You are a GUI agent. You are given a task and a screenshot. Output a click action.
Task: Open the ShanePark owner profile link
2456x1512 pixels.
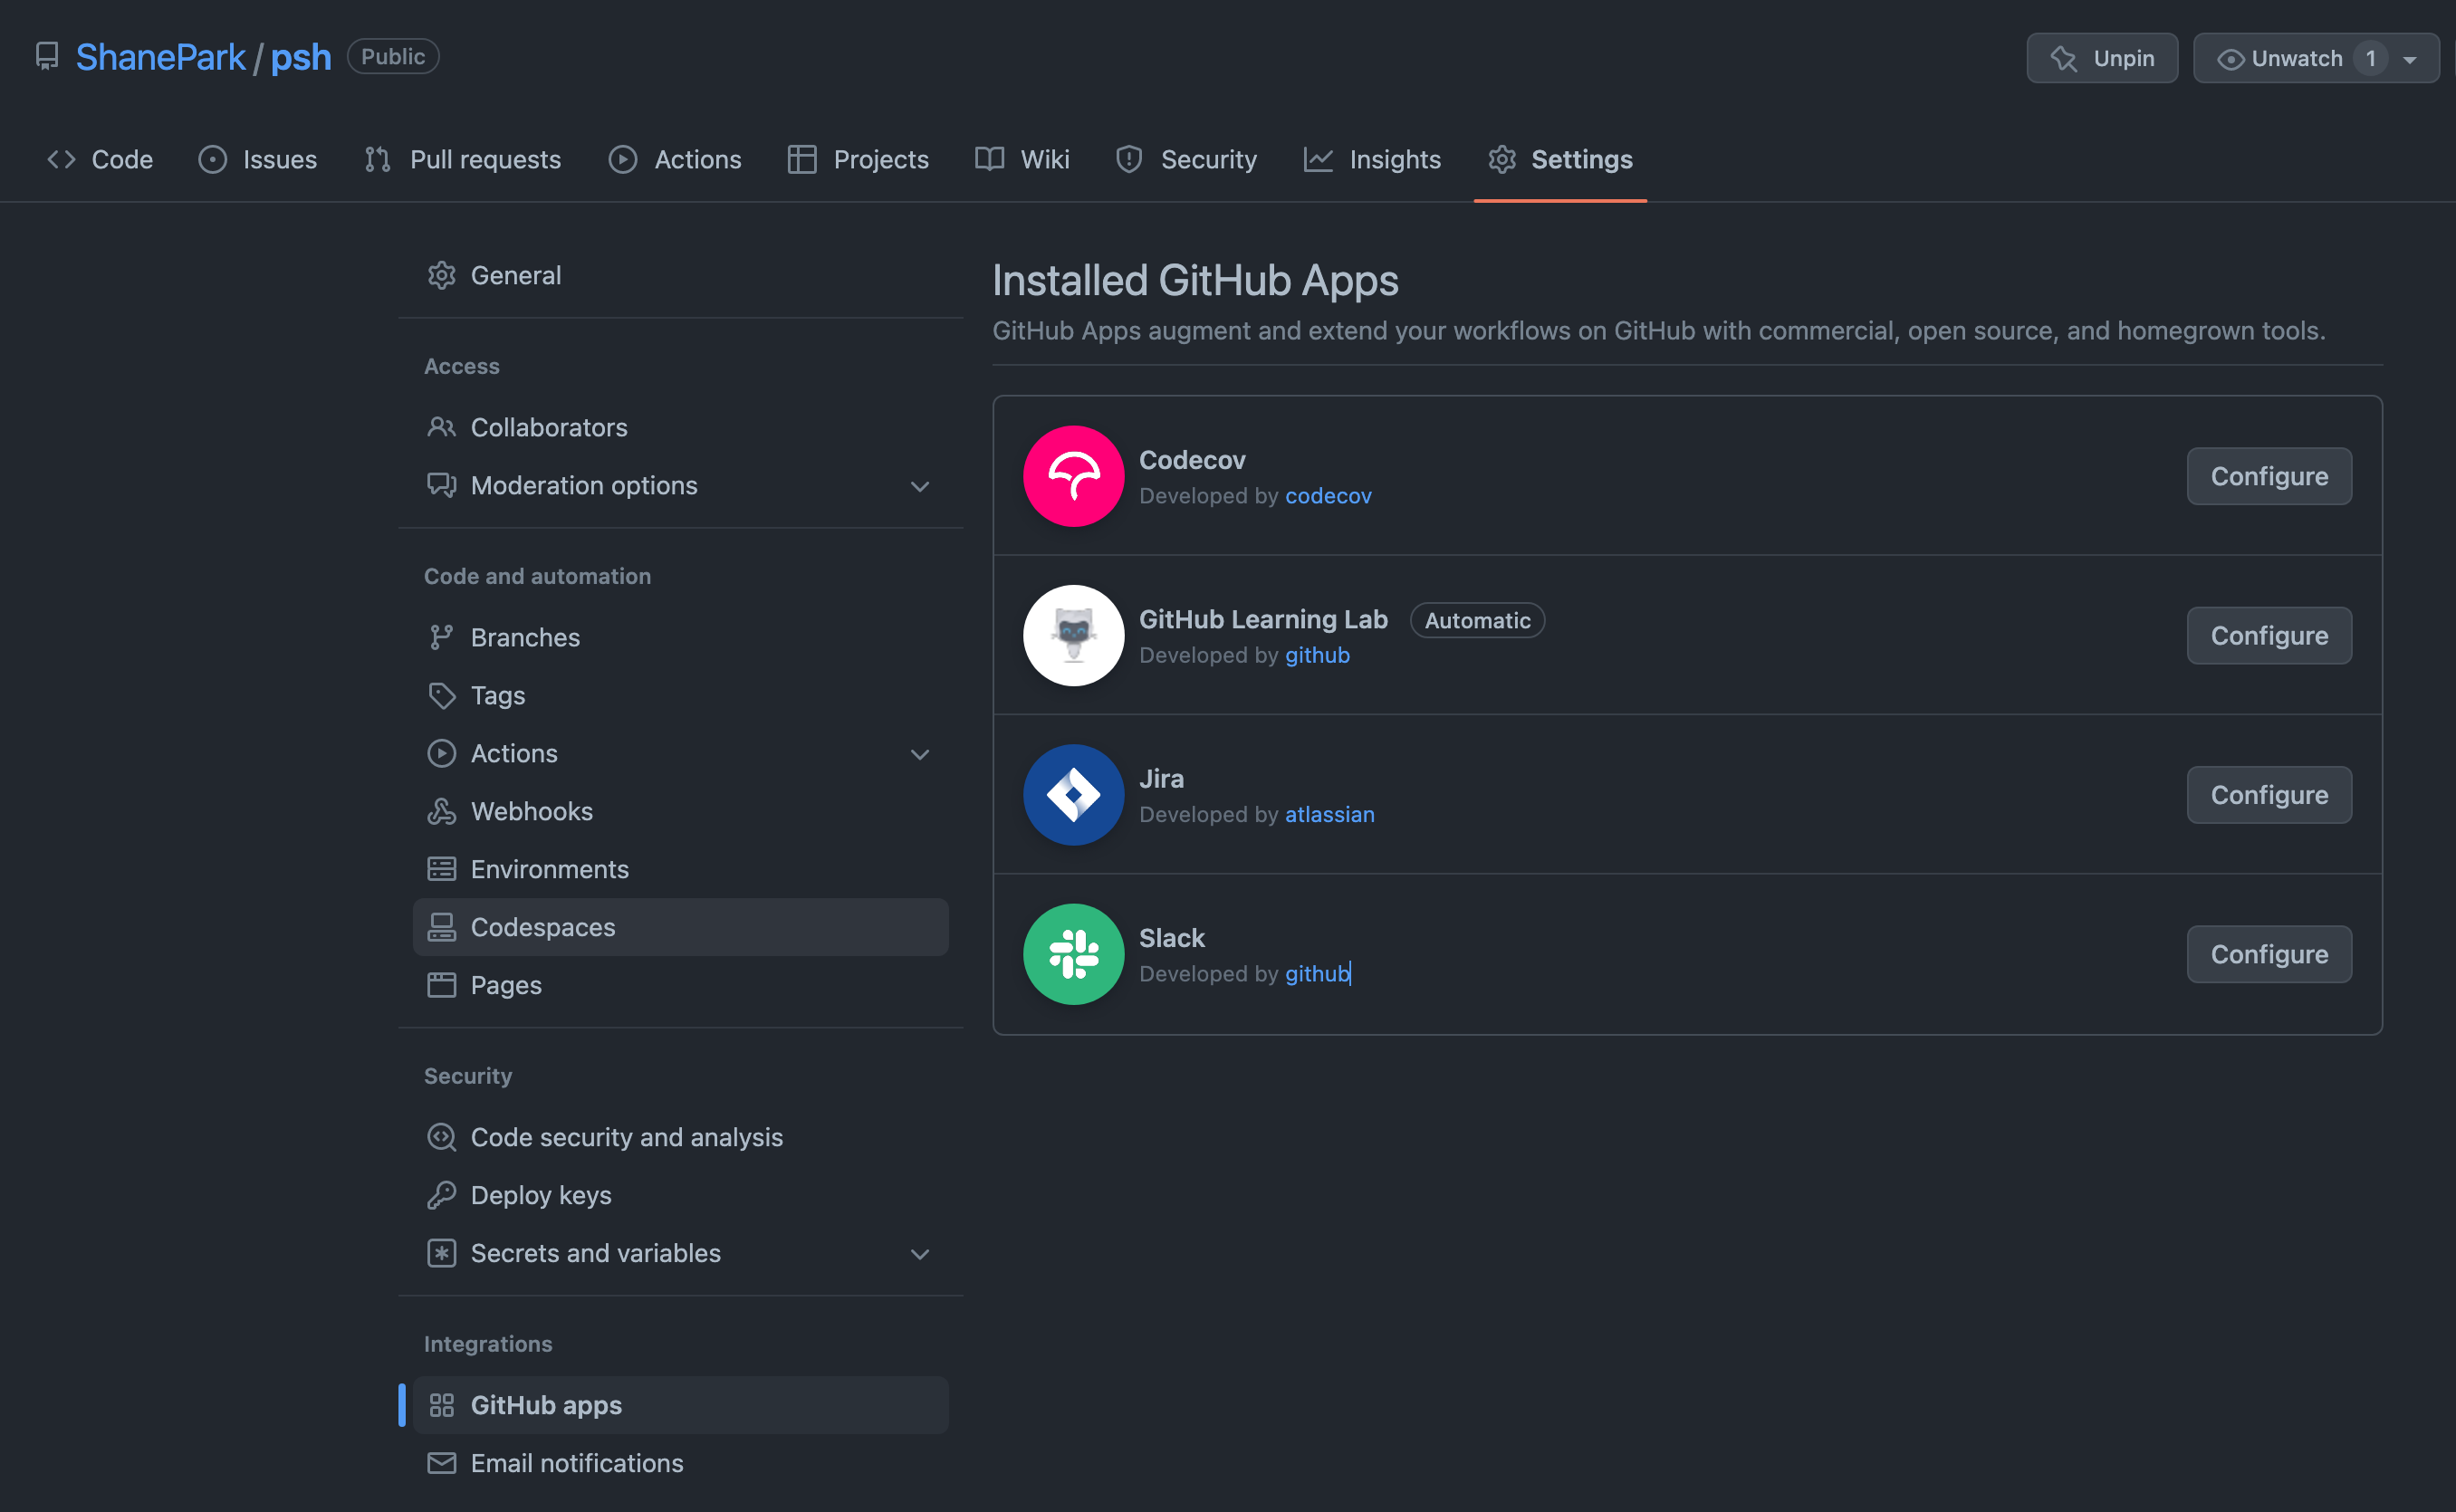click(160, 57)
